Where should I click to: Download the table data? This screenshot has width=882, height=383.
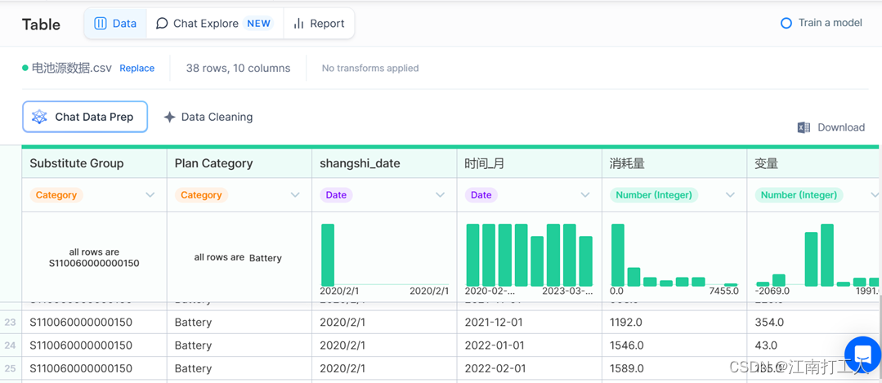point(831,127)
